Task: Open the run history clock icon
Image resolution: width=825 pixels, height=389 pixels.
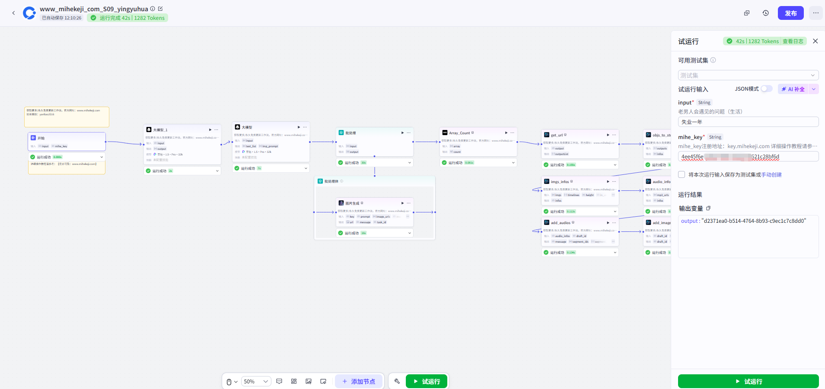Action: click(x=765, y=13)
